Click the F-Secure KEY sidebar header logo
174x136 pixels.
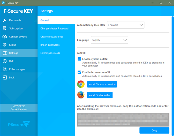pyautogui.click(x=19, y=11)
